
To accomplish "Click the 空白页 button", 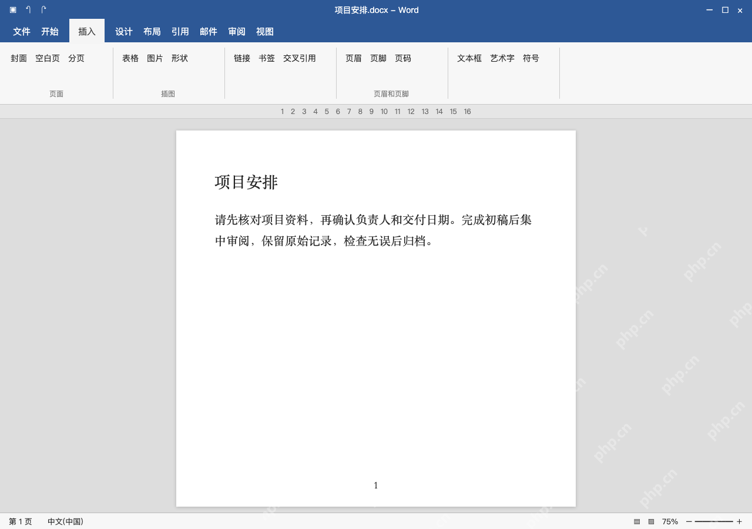I will point(48,58).
